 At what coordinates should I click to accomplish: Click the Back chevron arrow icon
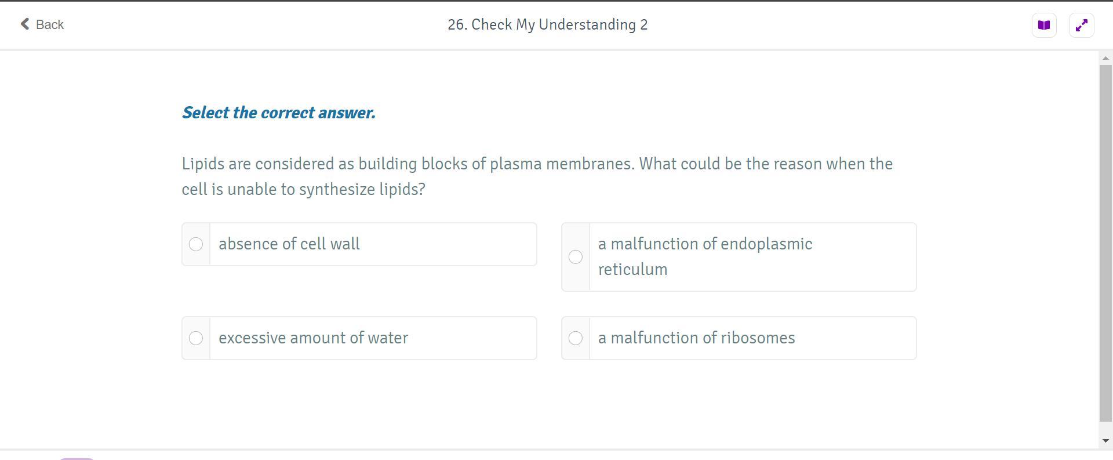coord(25,24)
